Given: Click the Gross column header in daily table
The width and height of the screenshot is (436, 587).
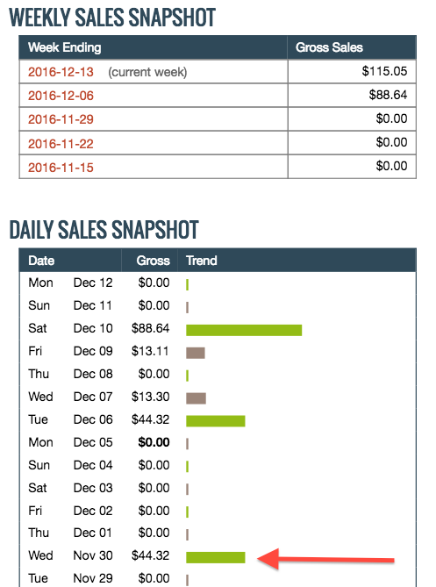Looking at the screenshot, I should tap(153, 261).
